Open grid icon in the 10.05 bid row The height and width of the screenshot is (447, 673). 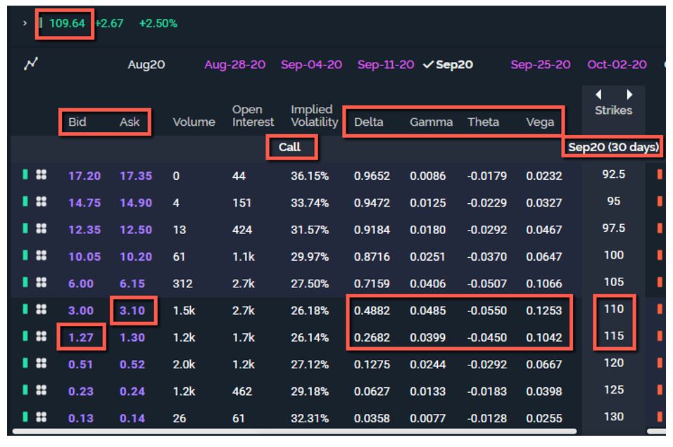[42, 255]
